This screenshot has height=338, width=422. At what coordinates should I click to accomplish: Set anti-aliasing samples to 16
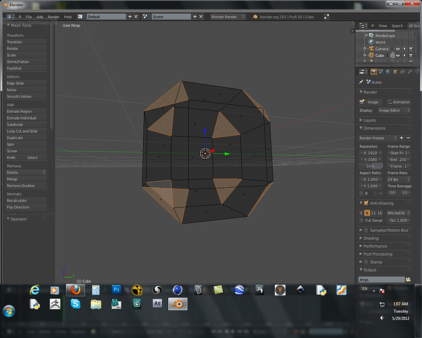(x=379, y=213)
